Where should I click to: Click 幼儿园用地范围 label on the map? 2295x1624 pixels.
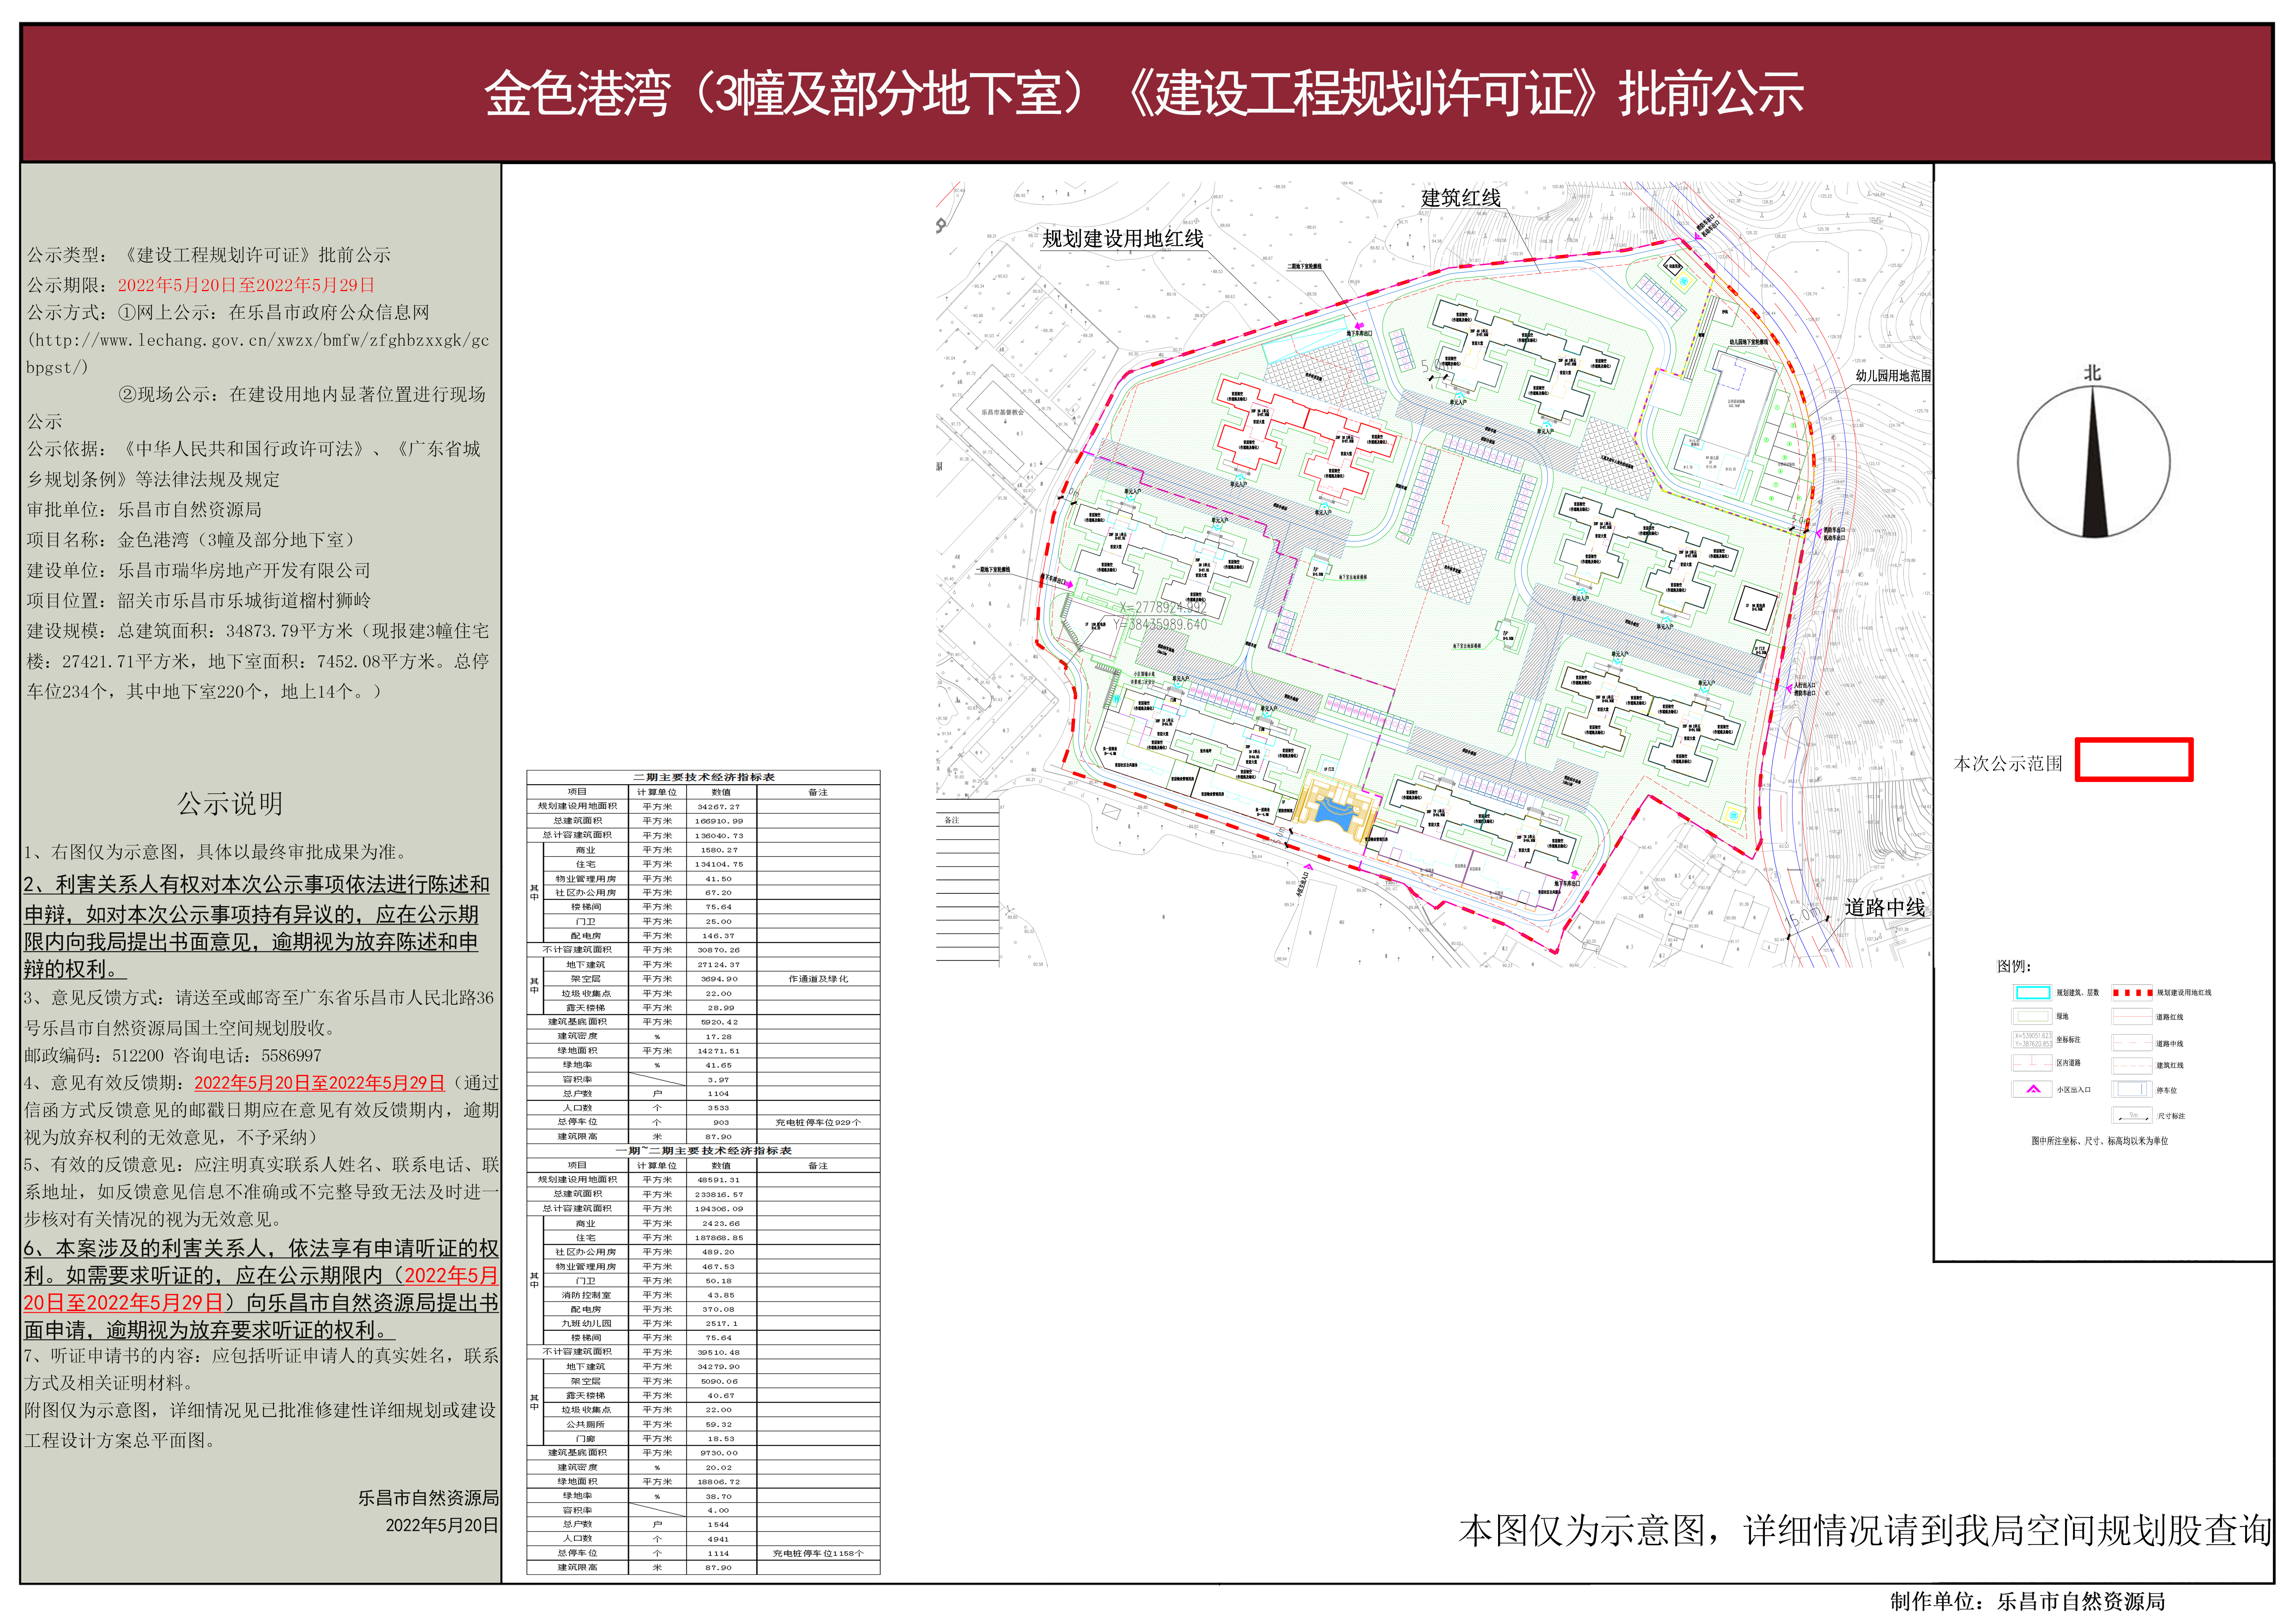click(1893, 376)
